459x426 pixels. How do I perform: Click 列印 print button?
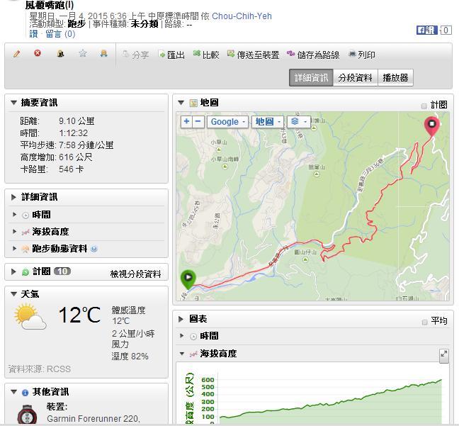362,55
